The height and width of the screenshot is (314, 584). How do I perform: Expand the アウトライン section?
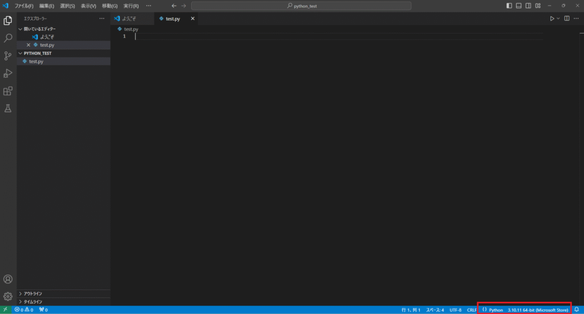point(33,293)
